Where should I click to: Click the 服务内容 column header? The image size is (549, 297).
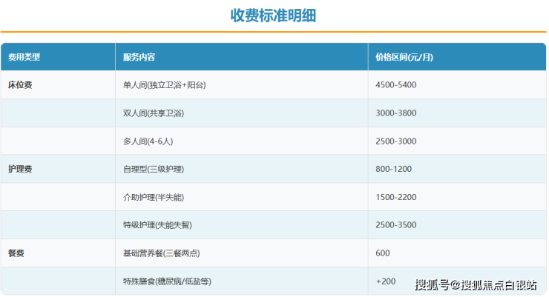(x=139, y=57)
